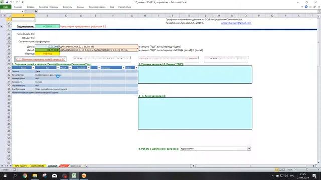Open the Windows notification center
The width and height of the screenshot is (321, 180).
pos(314,176)
